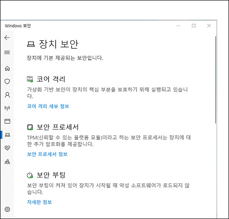Open Family options people icon
The width and height of the screenshot is (229, 219).
pyautogui.click(x=7, y=161)
